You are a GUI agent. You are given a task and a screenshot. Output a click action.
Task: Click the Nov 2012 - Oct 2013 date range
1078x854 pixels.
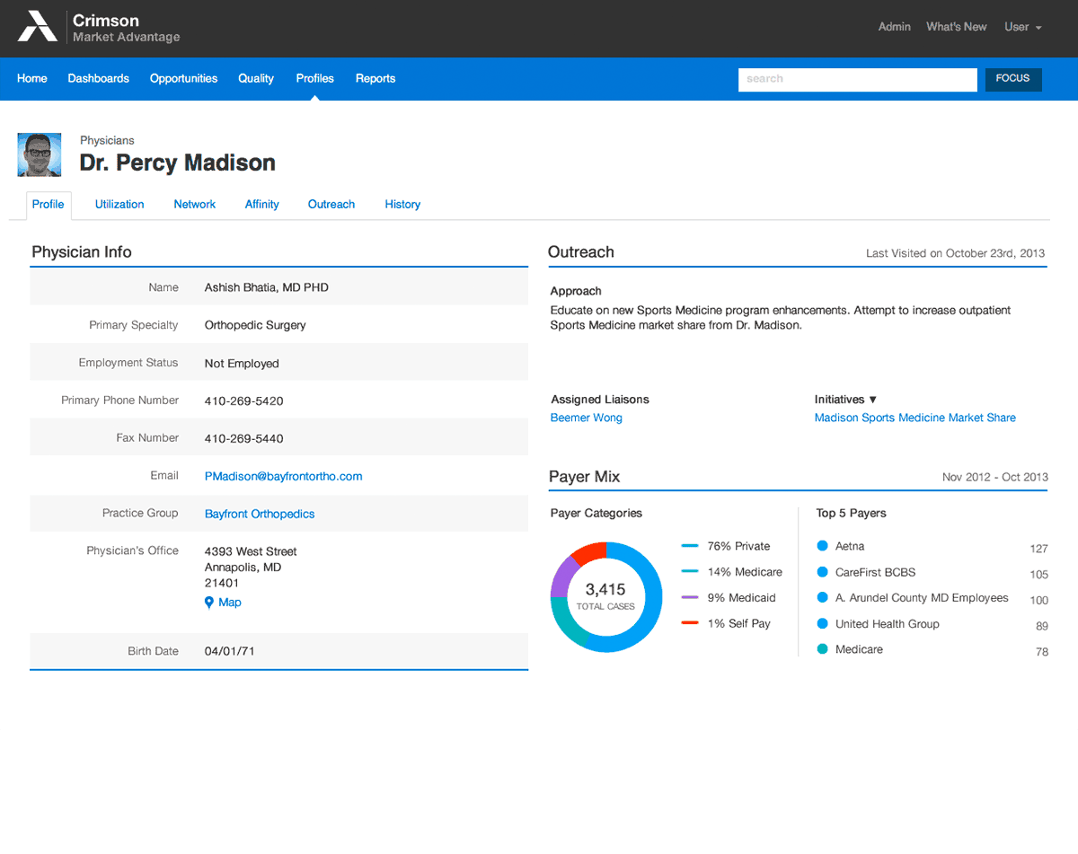(x=995, y=477)
